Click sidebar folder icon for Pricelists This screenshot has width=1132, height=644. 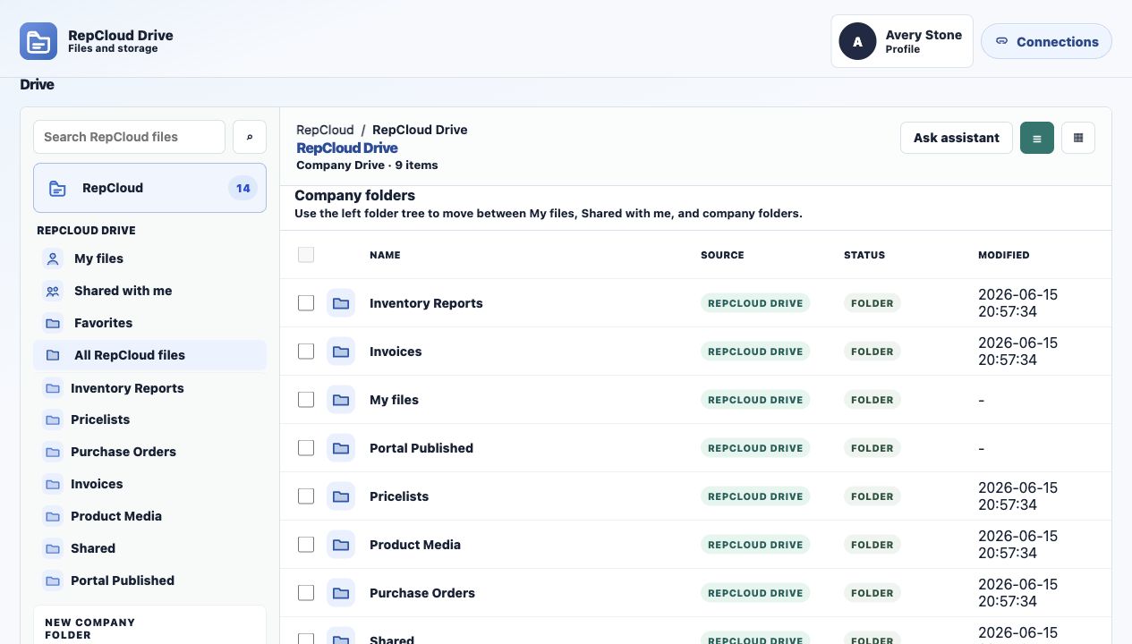[x=53, y=419]
